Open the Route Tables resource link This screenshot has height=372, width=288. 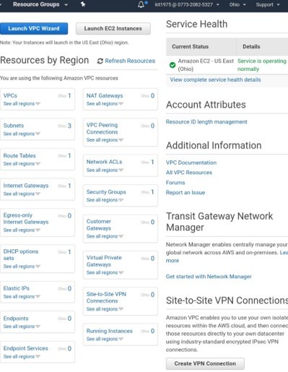click(x=19, y=156)
